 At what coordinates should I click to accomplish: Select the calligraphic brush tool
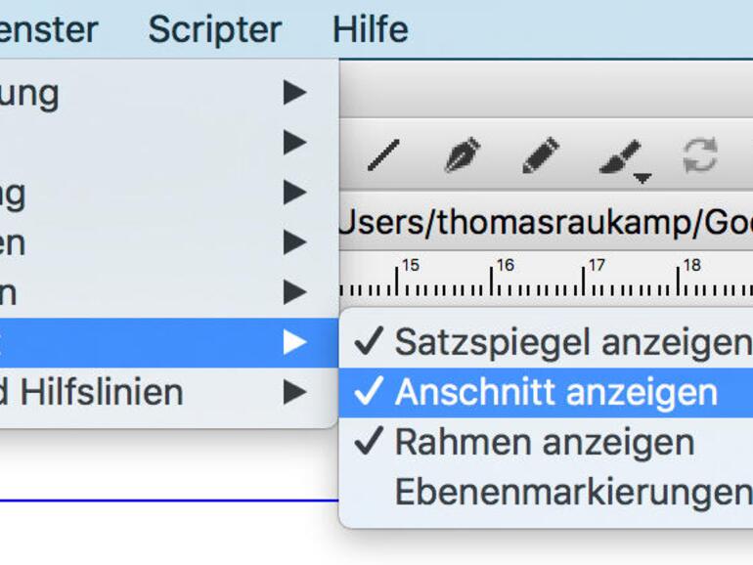click(x=619, y=155)
